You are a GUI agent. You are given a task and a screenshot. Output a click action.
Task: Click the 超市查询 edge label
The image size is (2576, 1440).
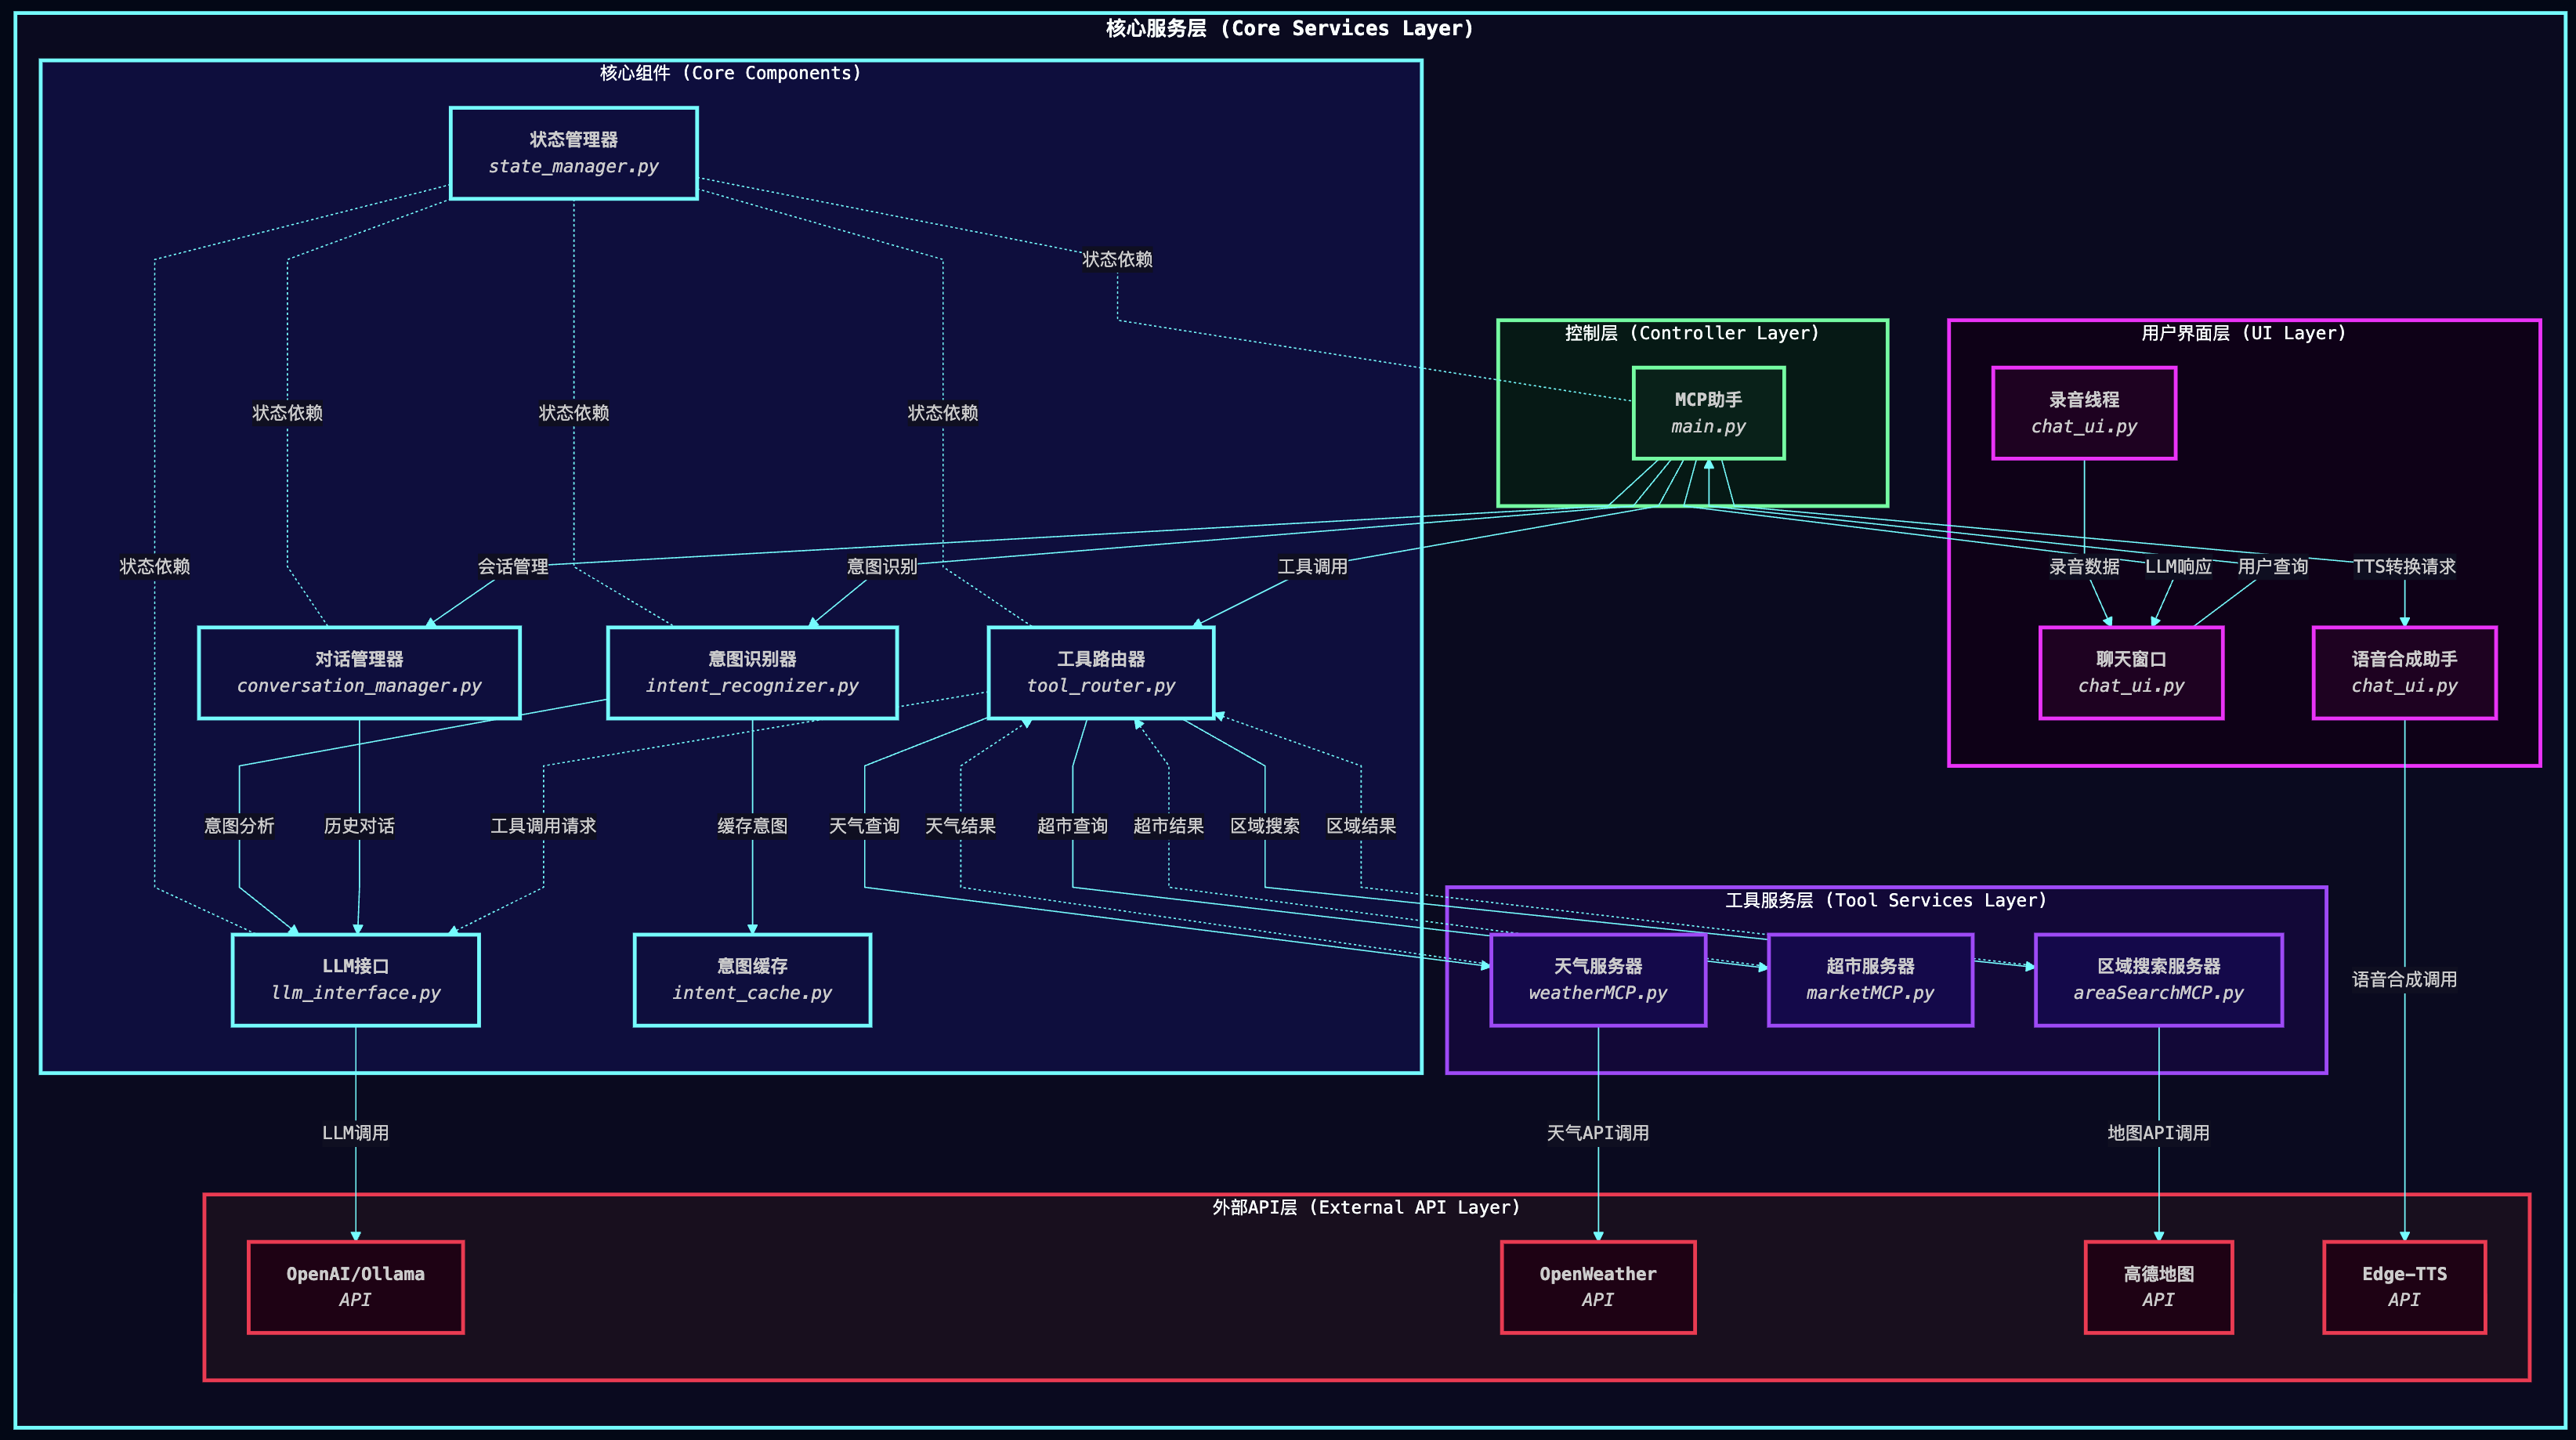(1072, 826)
